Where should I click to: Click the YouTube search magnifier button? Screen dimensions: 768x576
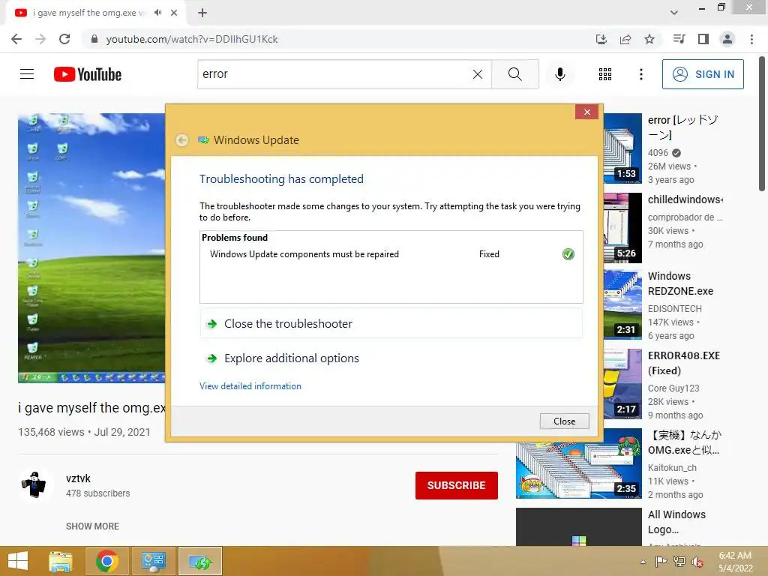coord(514,74)
